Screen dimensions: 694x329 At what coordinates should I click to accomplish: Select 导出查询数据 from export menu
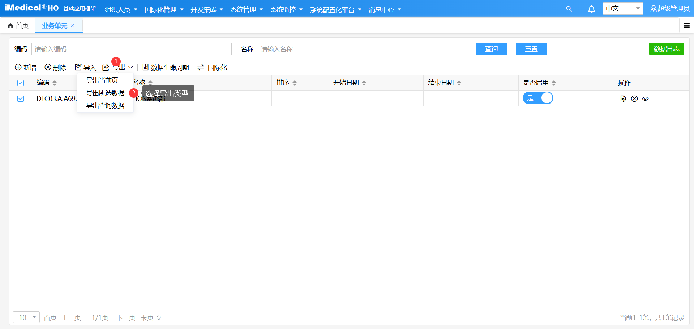[105, 105]
